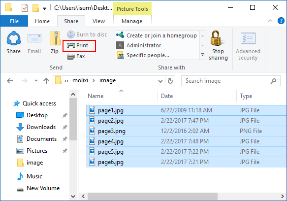This screenshot has height=201, width=287.
Task: Click page1.jpg file icon
Action: click(x=92, y=110)
